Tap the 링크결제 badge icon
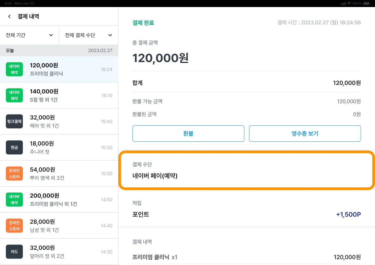Screen dimensions: 375x265 [x=14, y=122]
